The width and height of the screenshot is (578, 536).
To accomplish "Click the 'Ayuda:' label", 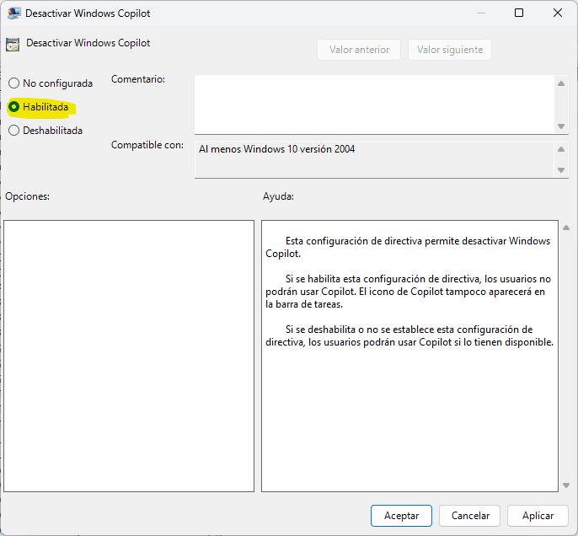I will click(278, 196).
